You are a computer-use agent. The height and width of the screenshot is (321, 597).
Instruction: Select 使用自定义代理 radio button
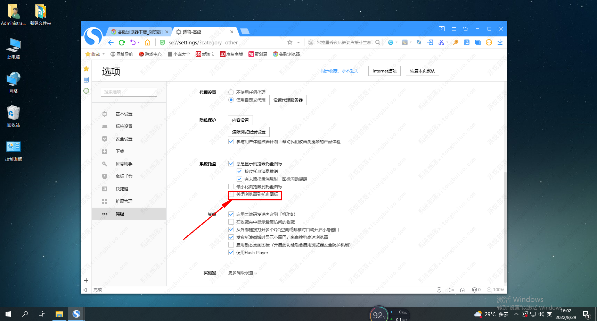tap(231, 100)
